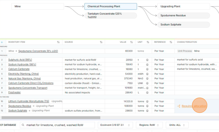Select the Chemical Processing Plant node

[111, 6]
